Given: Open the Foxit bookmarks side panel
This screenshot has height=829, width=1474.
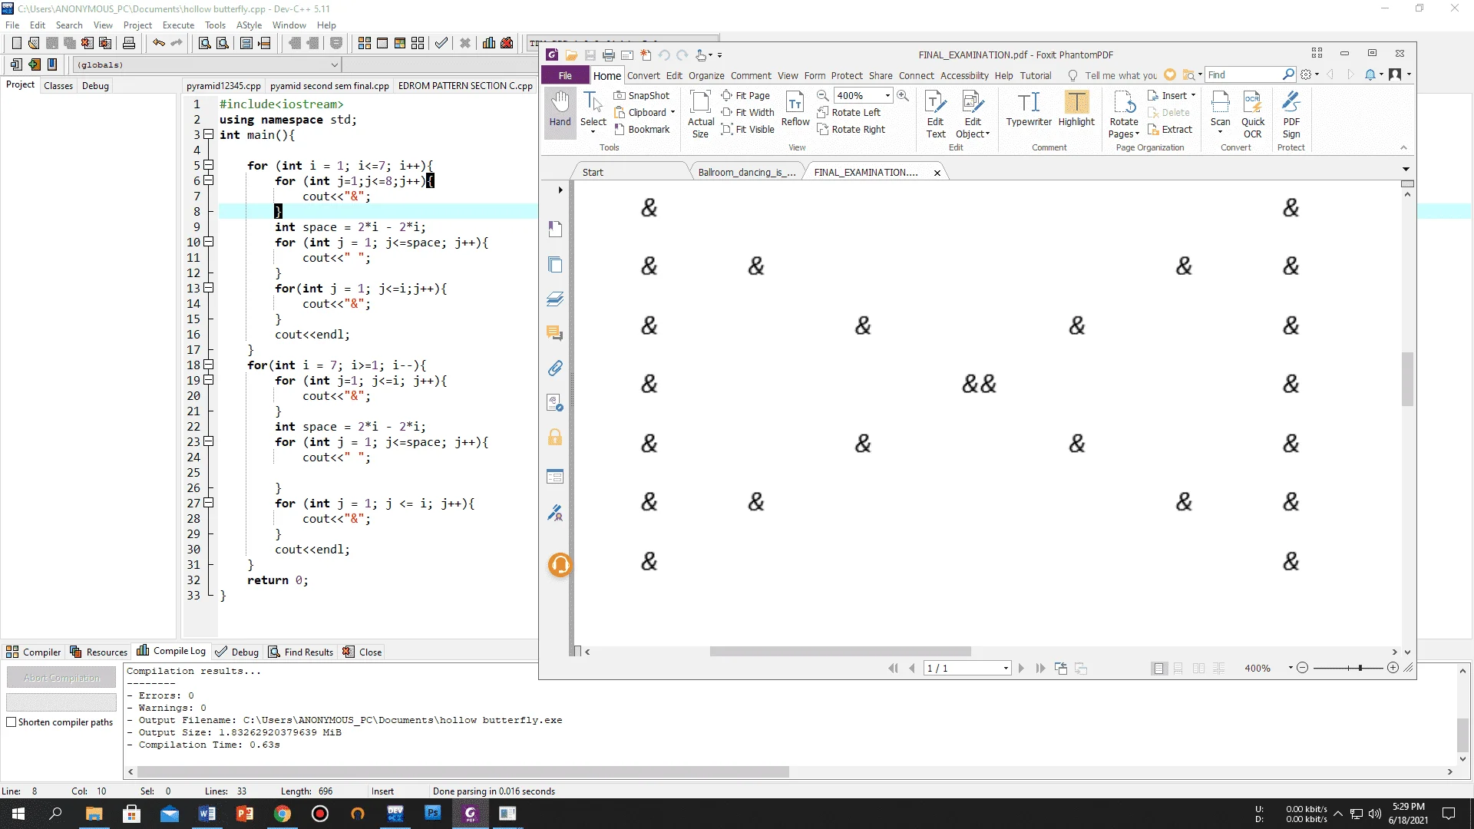Looking at the screenshot, I should tap(555, 229).
